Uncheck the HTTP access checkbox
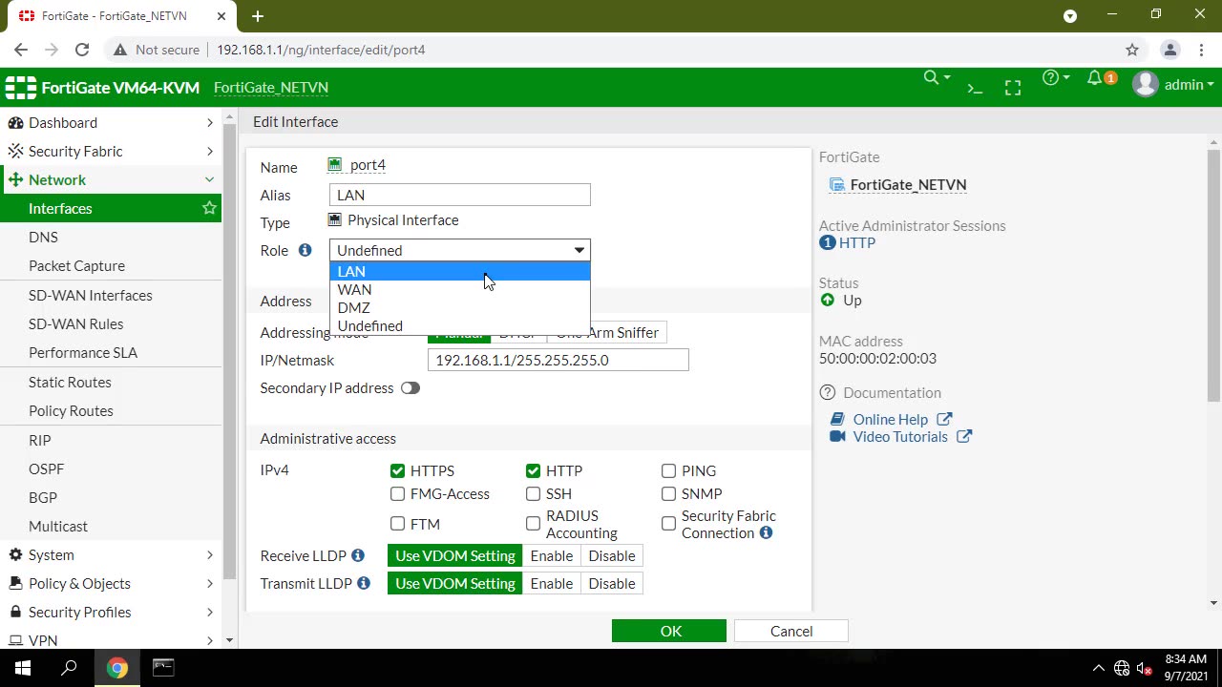 coord(533,470)
